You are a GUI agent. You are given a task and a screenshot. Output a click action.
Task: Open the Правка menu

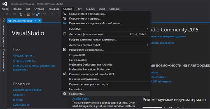click(x=17, y=9)
